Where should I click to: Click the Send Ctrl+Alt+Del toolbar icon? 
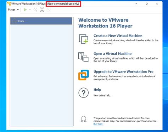click(35, 10)
